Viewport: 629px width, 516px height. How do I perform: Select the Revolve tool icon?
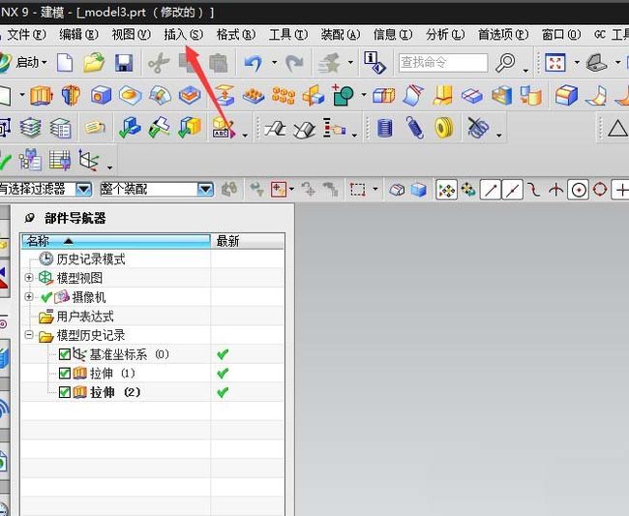(71, 96)
